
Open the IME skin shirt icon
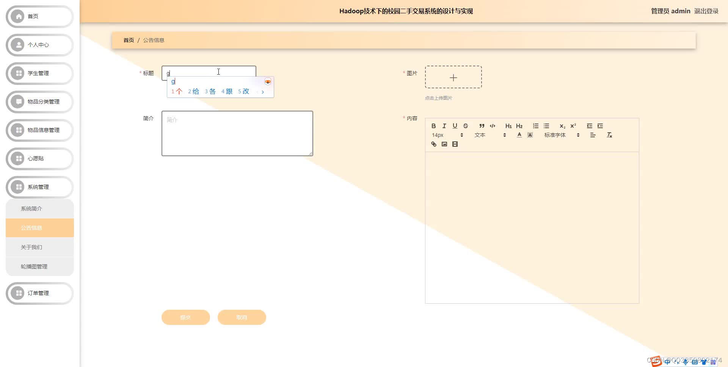pyautogui.click(x=704, y=362)
